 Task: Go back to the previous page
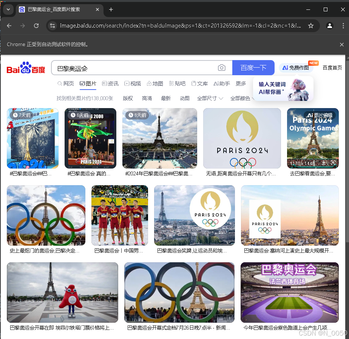click(x=9, y=26)
